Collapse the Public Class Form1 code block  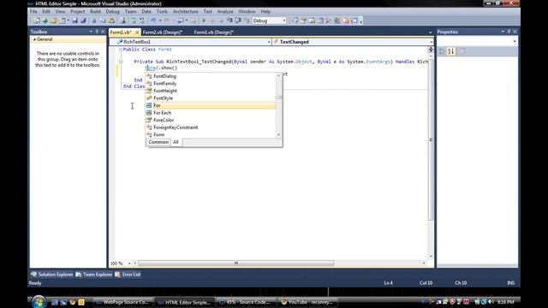click(x=120, y=50)
